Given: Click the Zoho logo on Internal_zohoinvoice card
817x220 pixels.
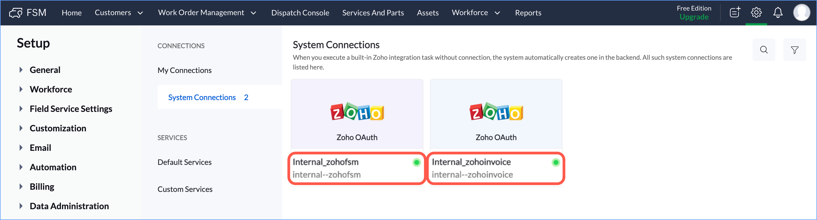Looking at the screenshot, I should (x=496, y=112).
